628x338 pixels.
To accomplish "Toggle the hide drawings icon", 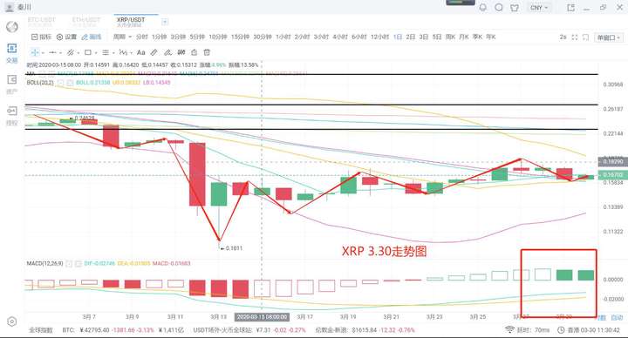I will [x=181, y=52].
